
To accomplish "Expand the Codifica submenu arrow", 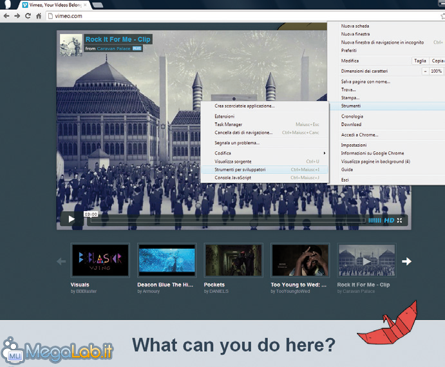I will 325,153.
